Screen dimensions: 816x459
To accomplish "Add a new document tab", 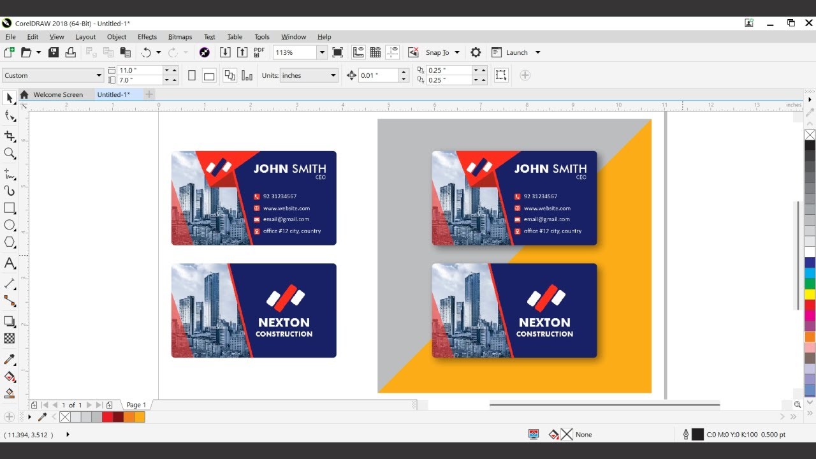I will click(149, 94).
